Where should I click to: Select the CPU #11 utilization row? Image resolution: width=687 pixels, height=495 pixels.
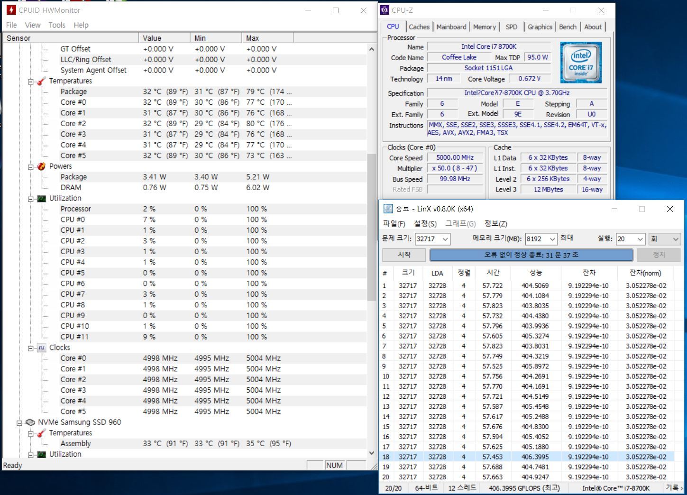point(185,337)
